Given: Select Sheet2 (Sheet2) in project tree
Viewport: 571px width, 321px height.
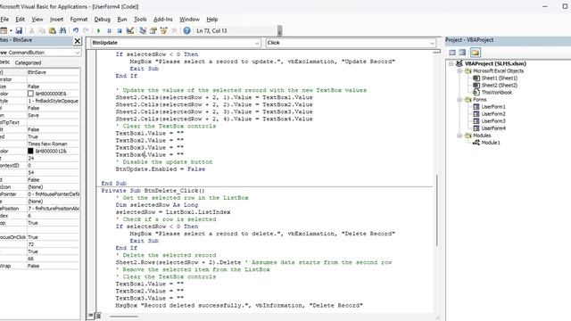Looking at the screenshot, I should coord(500,86).
